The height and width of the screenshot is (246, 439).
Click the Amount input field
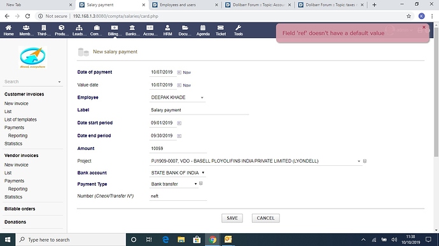pos(178,149)
